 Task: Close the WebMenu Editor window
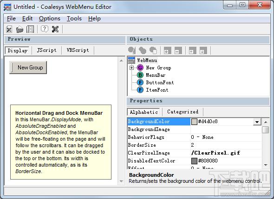(x=260, y=5)
